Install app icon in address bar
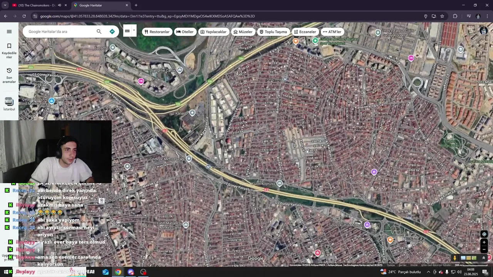Image resolution: width=493 pixels, height=277 pixels. [434, 16]
